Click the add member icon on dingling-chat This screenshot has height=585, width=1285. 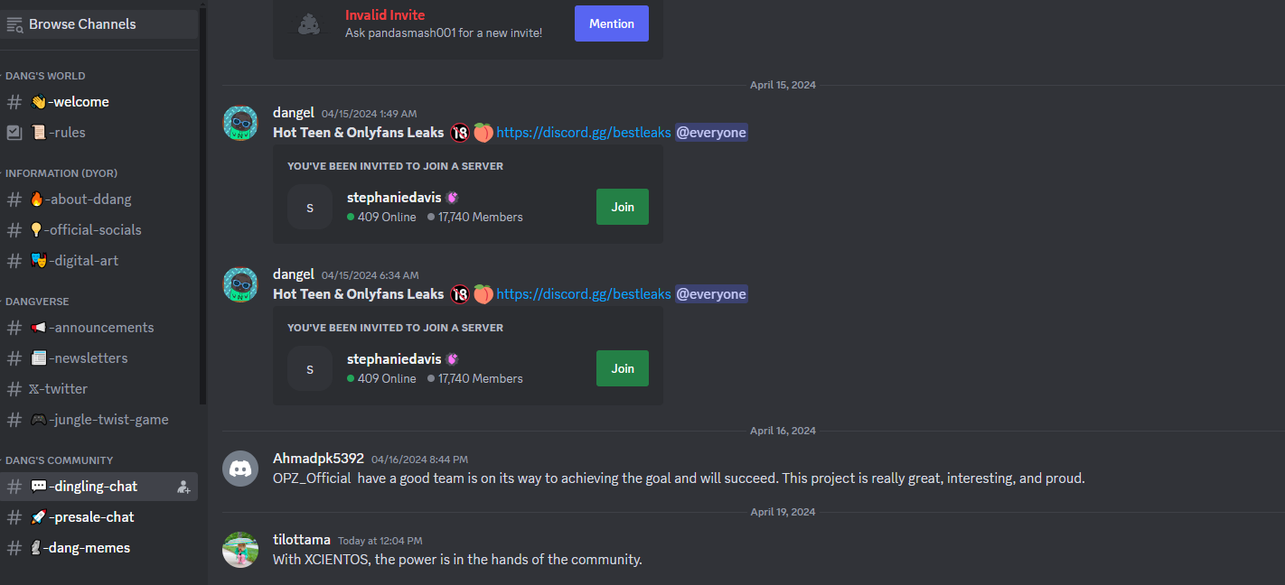(183, 487)
